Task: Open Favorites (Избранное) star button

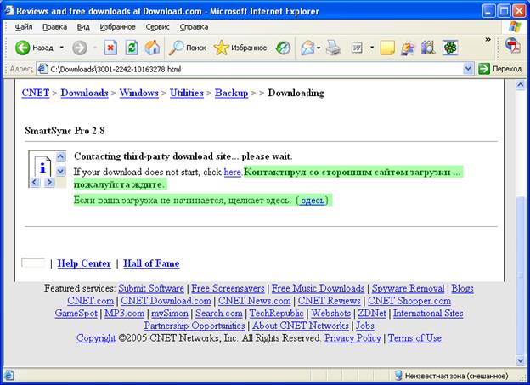Action: click(x=240, y=48)
